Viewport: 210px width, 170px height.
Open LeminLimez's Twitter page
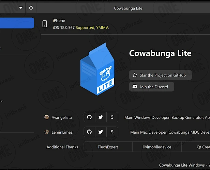point(101,132)
